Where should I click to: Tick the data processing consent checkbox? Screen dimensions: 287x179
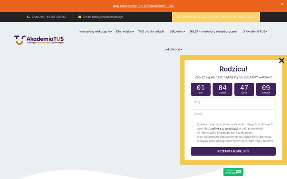tap(193, 125)
